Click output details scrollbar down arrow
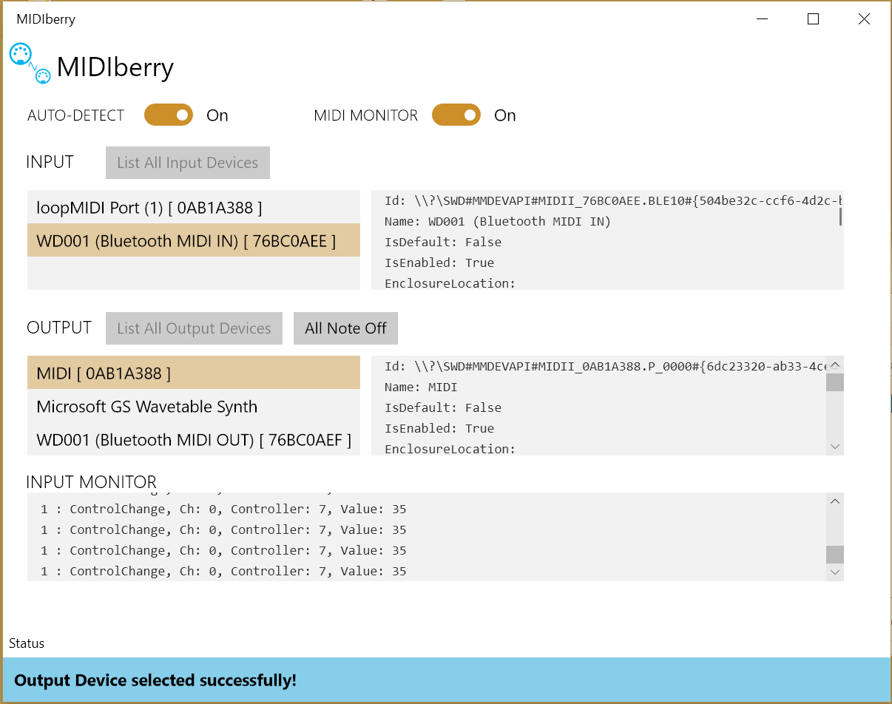The image size is (892, 704). [x=835, y=447]
